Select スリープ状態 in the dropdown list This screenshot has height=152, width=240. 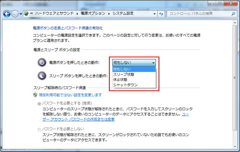[134, 74]
